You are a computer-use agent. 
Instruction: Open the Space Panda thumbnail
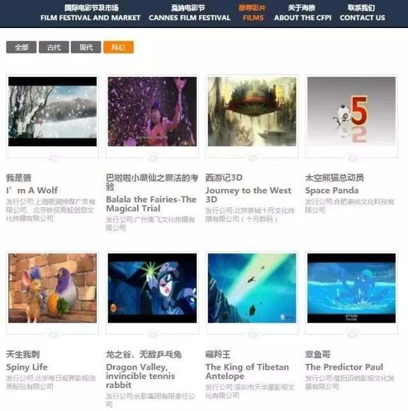(x=351, y=112)
